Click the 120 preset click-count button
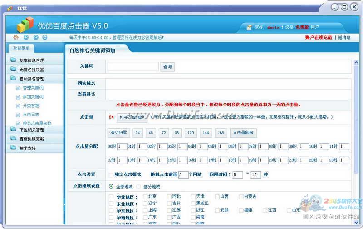This screenshot has width=363, height=229. click(x=191, y=133)
